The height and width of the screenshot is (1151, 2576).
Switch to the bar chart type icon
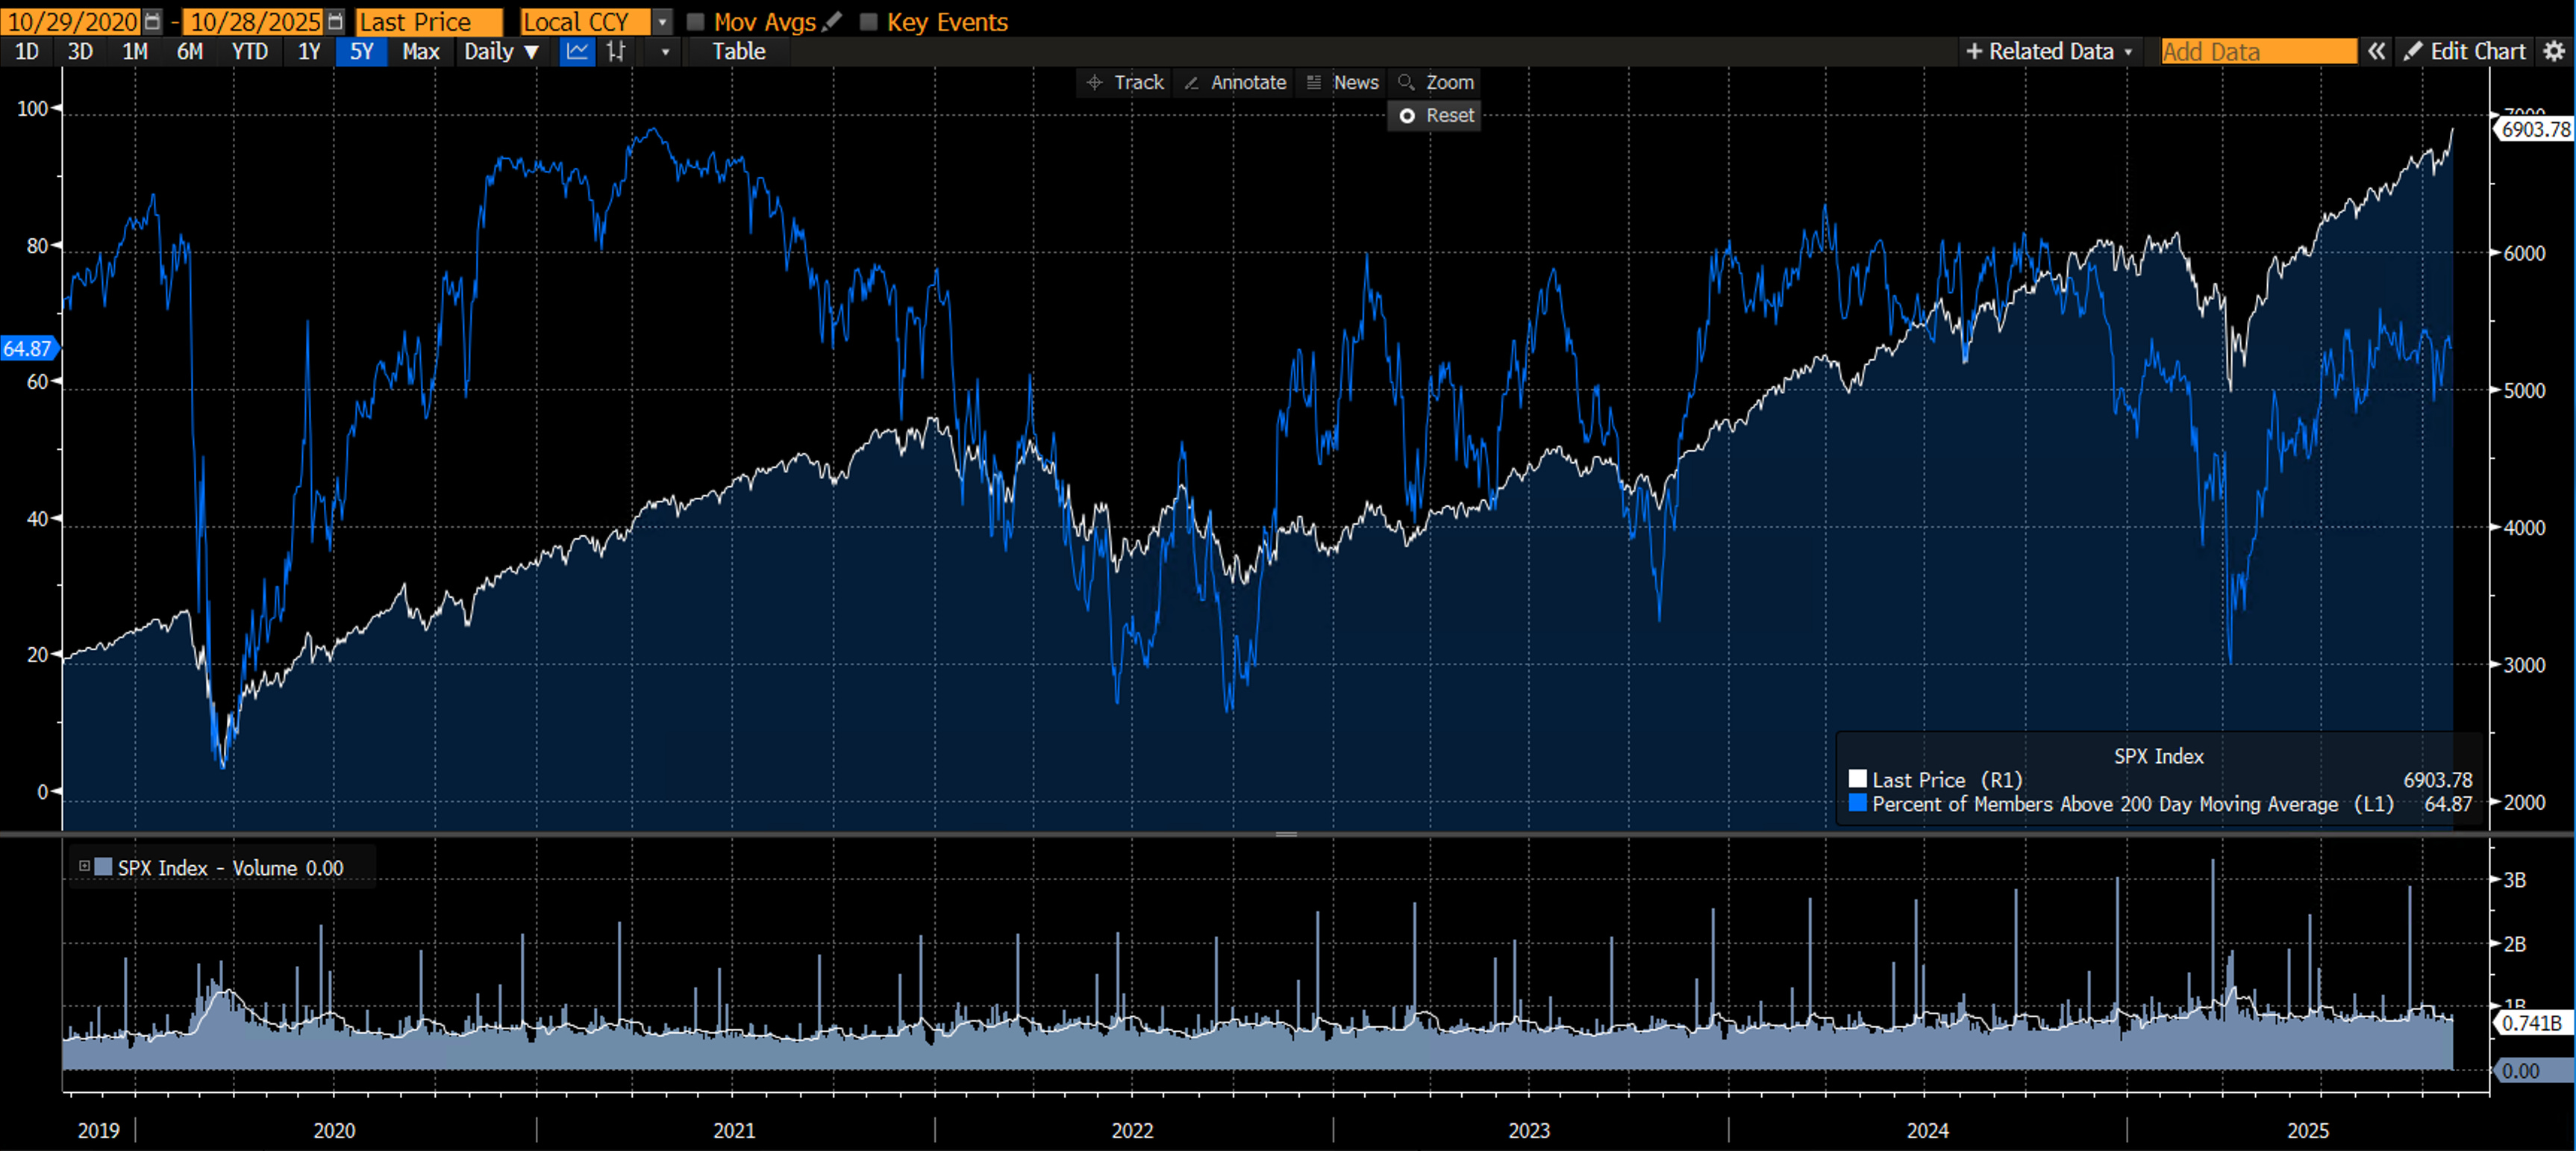click(616, 52)
